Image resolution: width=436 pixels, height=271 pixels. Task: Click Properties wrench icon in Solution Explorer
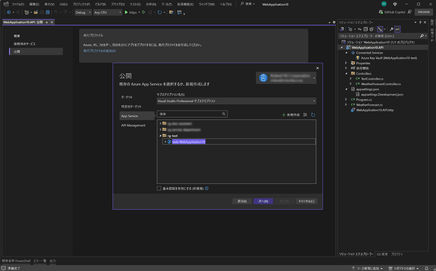391,29
